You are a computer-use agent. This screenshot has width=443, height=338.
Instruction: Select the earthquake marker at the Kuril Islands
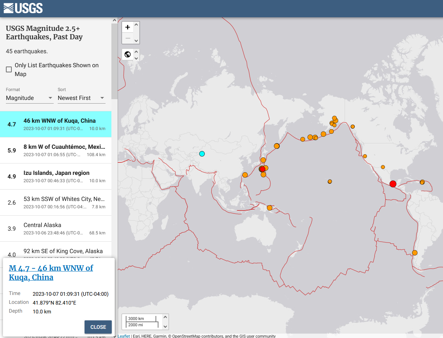(x=277, y=146)
